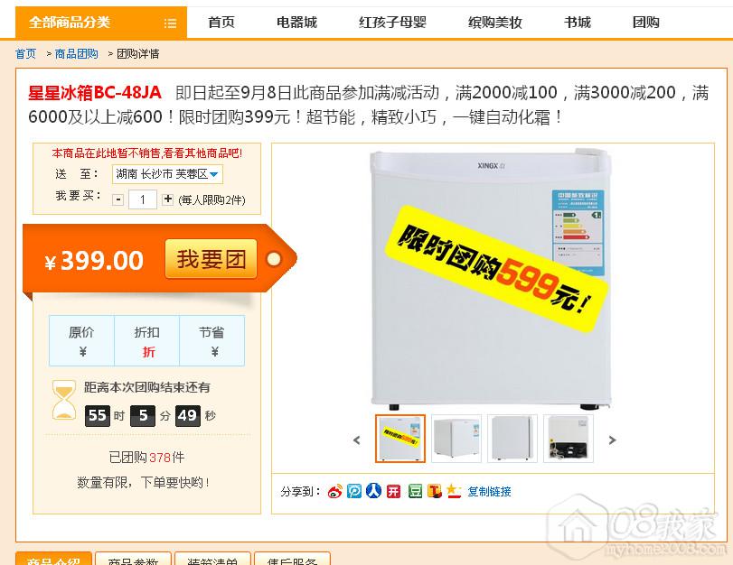Show previous product thumbnails arrow
The height and width of the screenshot is (565, 733).
357,440
